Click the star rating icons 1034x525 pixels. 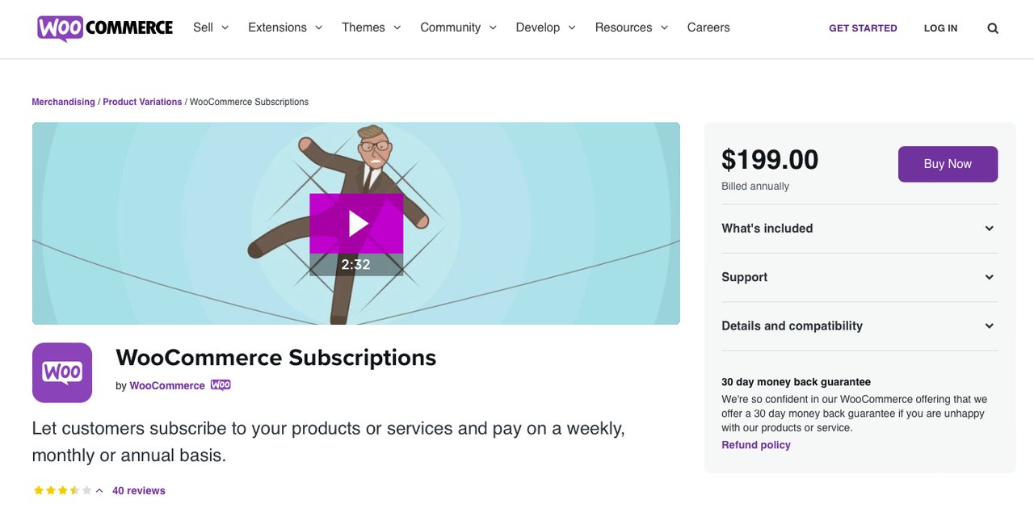62,490
